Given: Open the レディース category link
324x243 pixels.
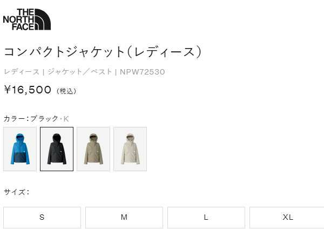Looking at the screenshot, I should click(x=22, y=72).
